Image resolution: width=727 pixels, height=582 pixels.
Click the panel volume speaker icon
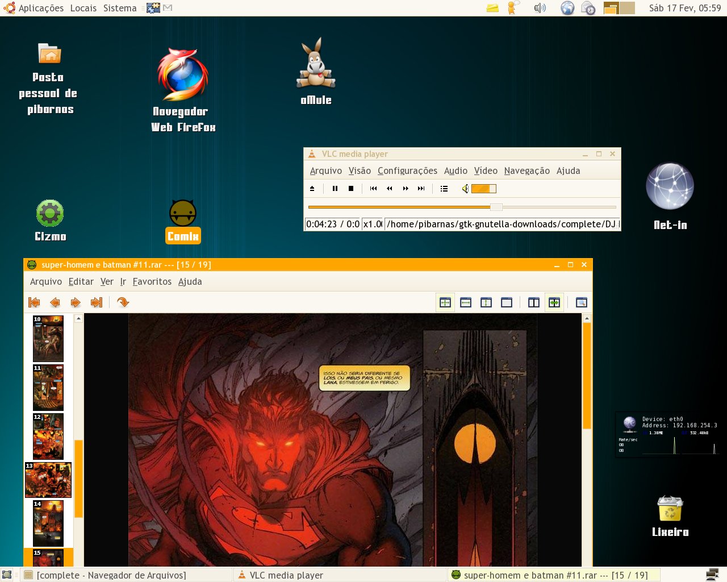coord(540,8)
